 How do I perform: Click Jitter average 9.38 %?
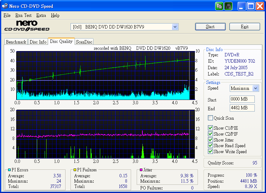[187, 175]
